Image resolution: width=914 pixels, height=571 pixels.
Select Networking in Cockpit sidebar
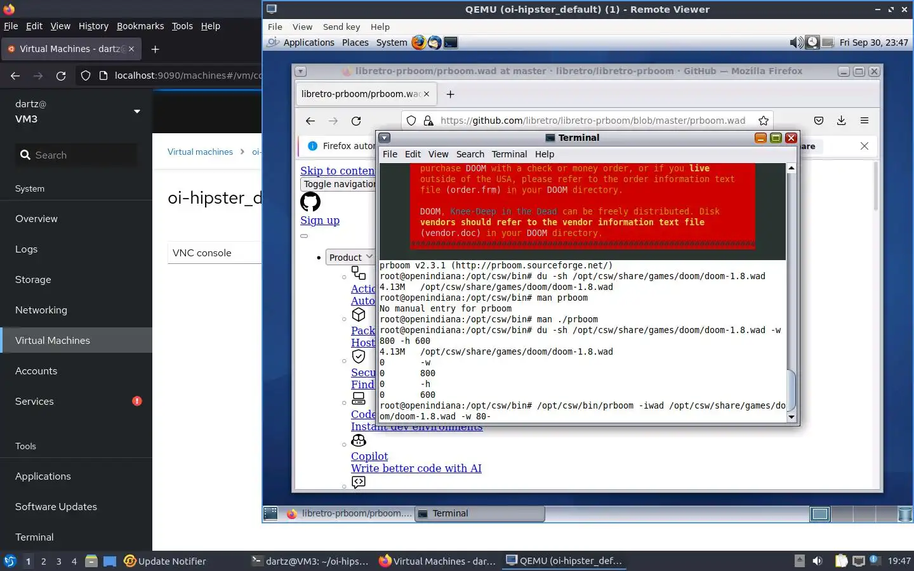[x=76, y=310]
